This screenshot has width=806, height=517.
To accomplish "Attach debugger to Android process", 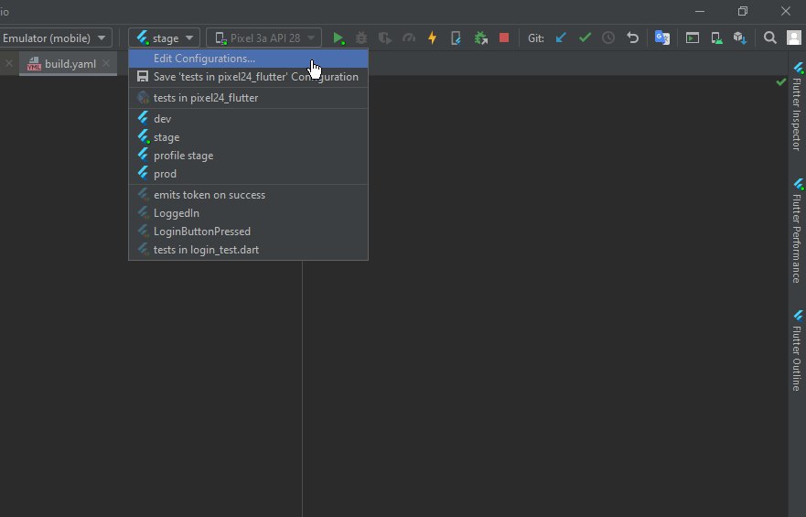I will tap(480, 38).
